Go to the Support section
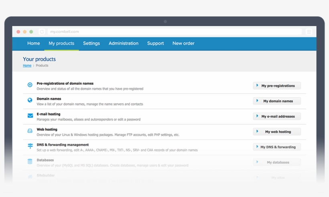 tap(155, 43)
